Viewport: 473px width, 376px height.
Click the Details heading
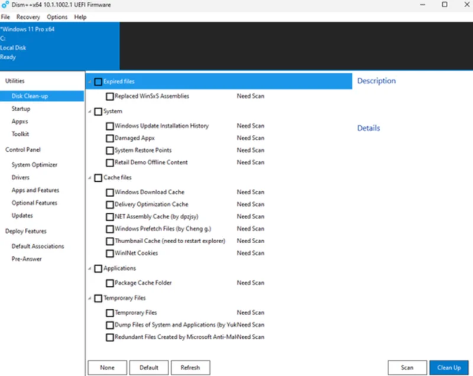coord(368,128)
